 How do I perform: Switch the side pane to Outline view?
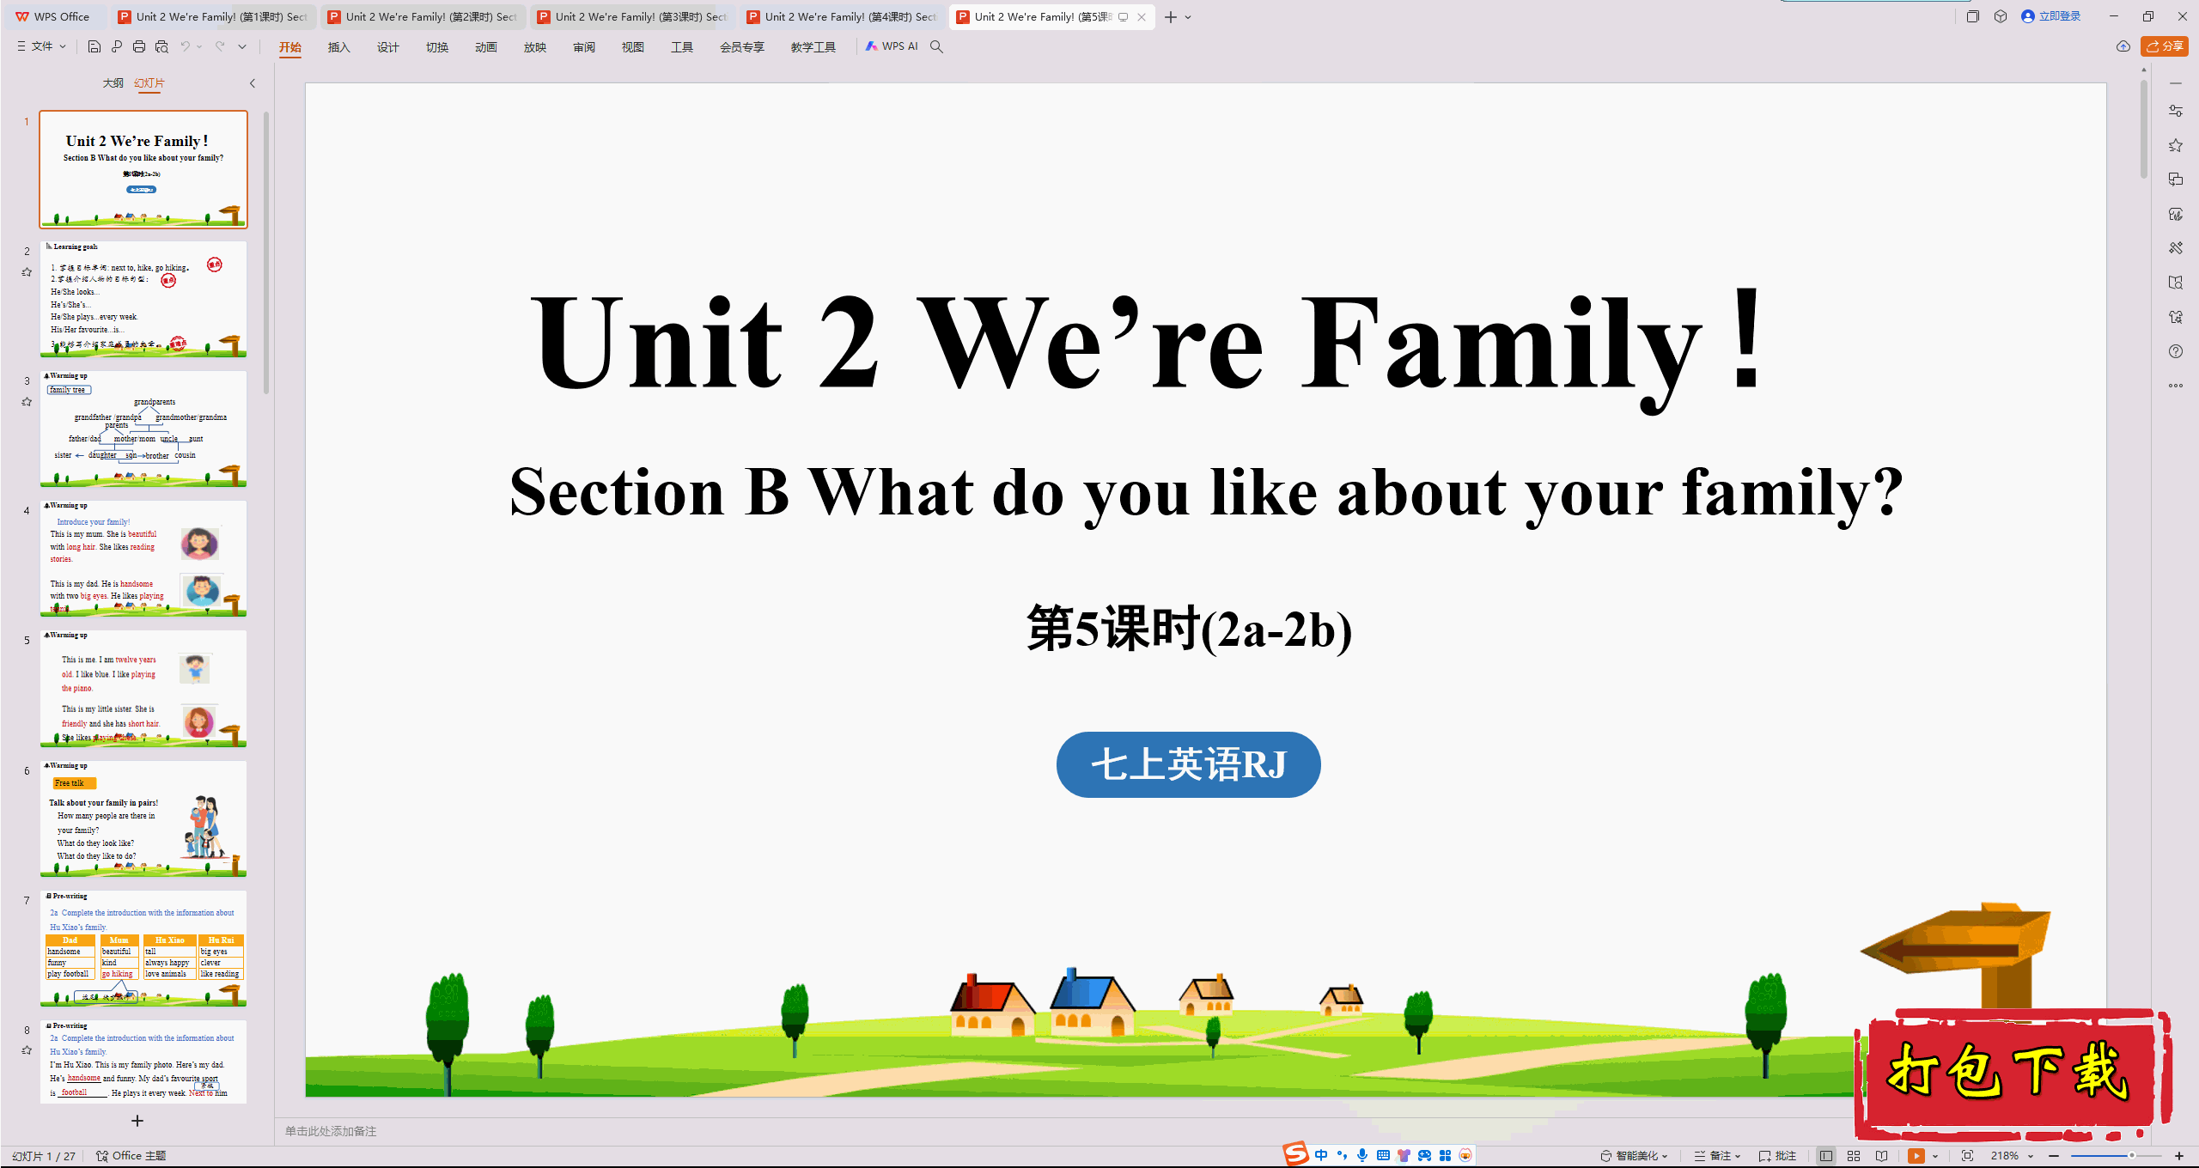[113, 83]
